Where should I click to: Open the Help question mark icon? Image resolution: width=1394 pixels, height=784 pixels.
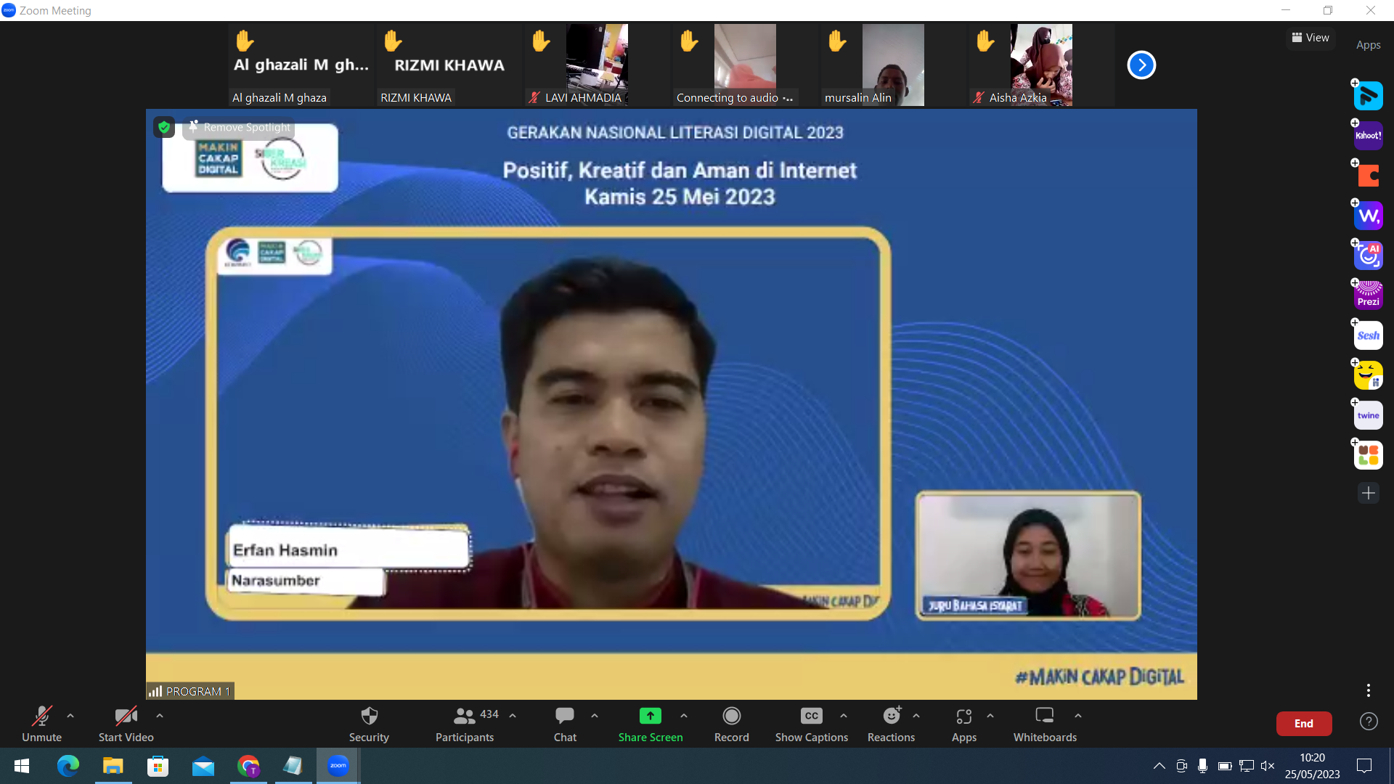coord(1369,721)
